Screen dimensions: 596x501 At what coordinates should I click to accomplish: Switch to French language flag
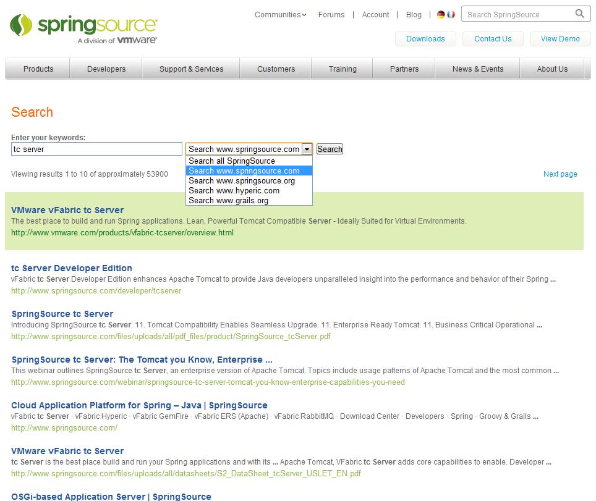point(451,14)
